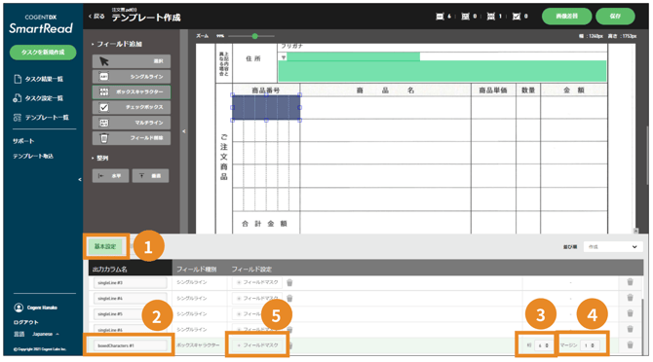Add フィールドマスク for singleLine #3
Image resolution: width=653 pixels, height=362 pixels.
pos(257,282)
